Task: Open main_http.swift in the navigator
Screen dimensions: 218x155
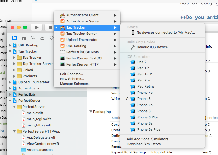Action: [x=39, y=125]
